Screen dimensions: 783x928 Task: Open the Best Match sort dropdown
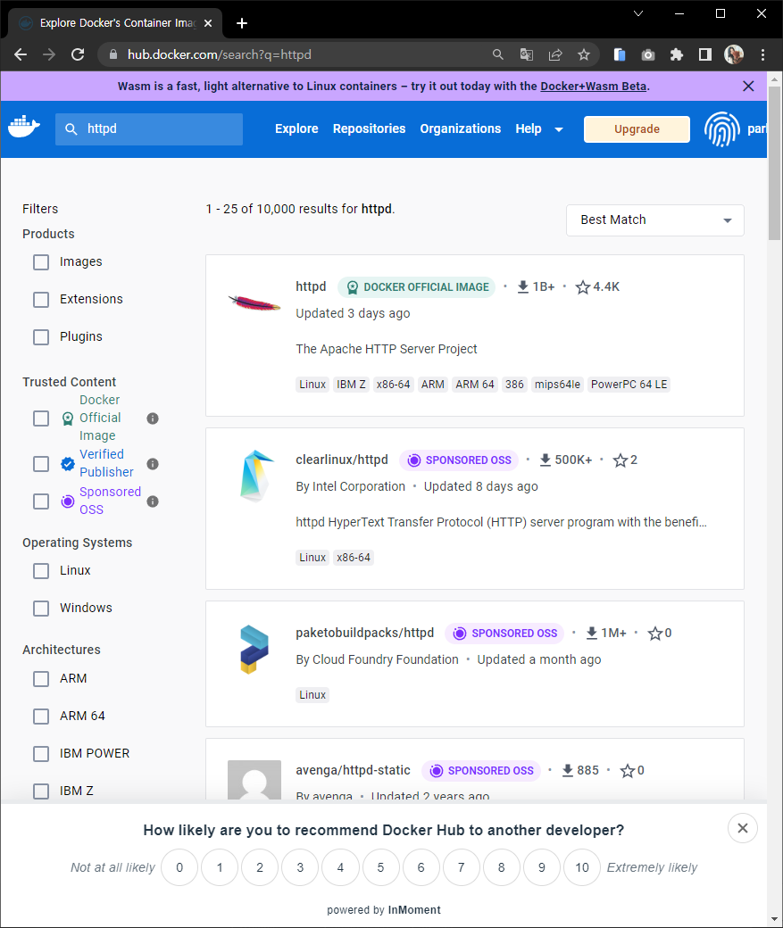[x=654, y=220]
